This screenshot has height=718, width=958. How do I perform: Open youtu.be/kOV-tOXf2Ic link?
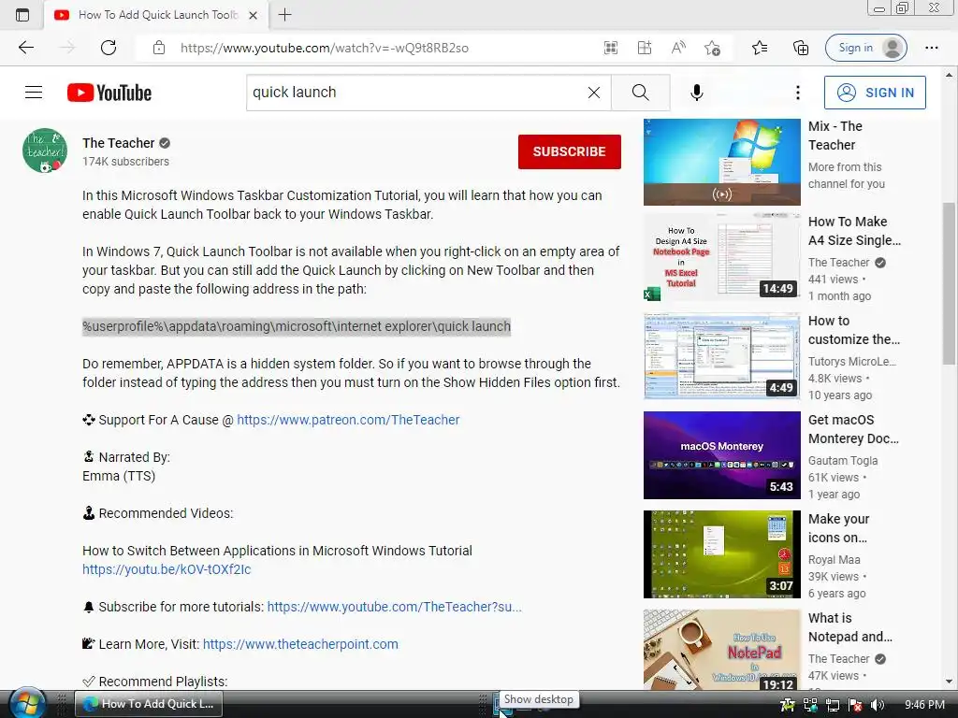(x=167, y=569)
